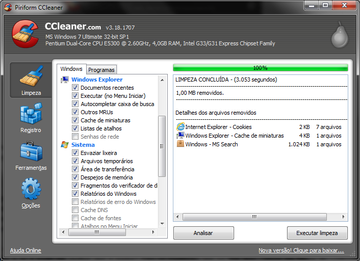Open the Ajuda Online link

[x=25, y=250]
